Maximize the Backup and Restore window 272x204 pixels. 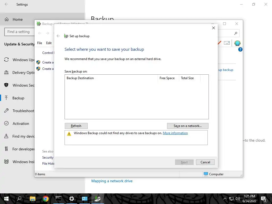[224, 24]
